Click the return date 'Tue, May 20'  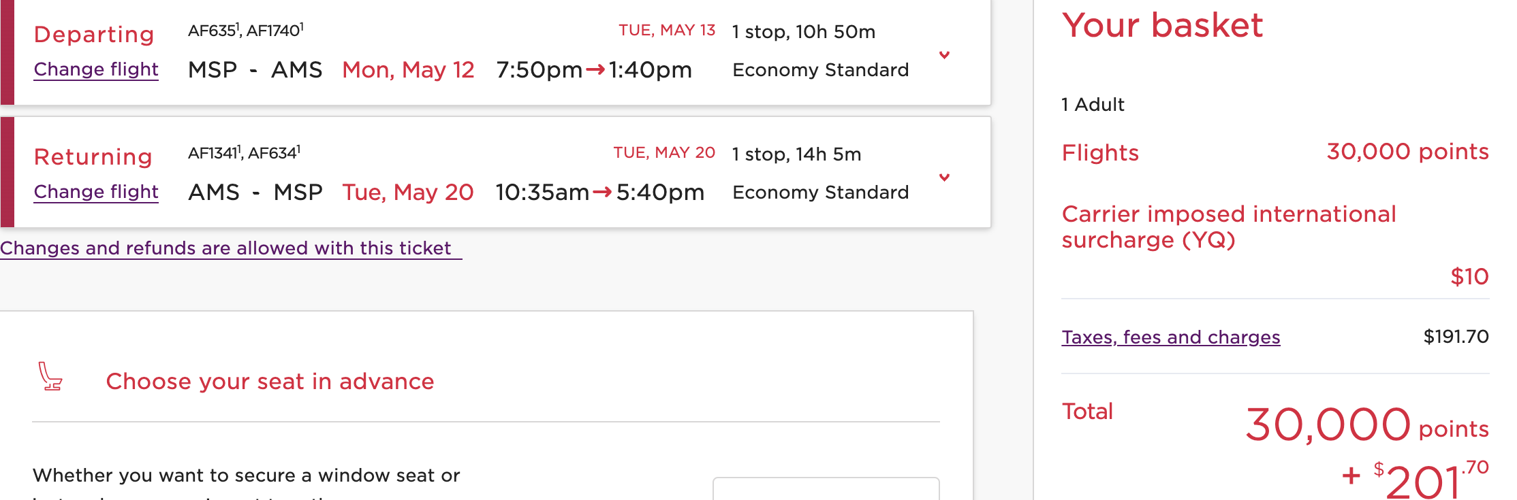point(407,192)
